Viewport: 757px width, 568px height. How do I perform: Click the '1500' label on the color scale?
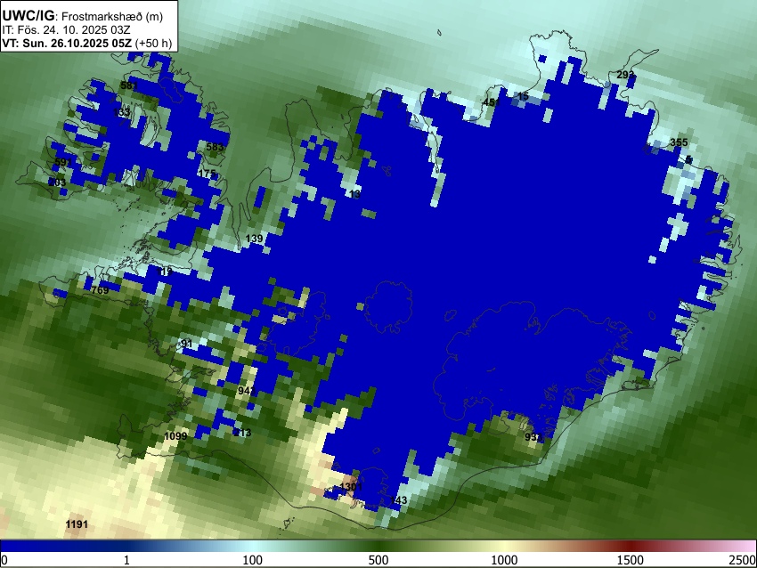click(631, 560)
